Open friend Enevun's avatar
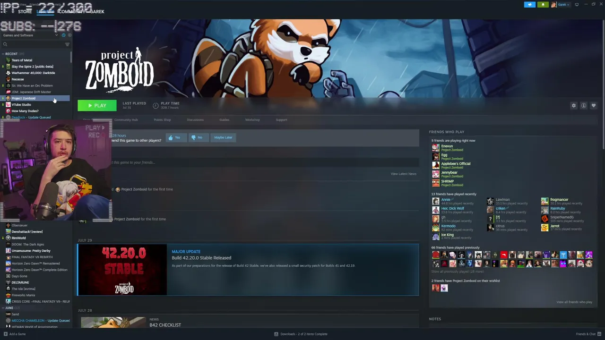 [435, 148]
